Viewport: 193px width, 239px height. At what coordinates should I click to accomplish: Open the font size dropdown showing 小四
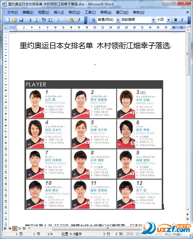tap(168, 20)
